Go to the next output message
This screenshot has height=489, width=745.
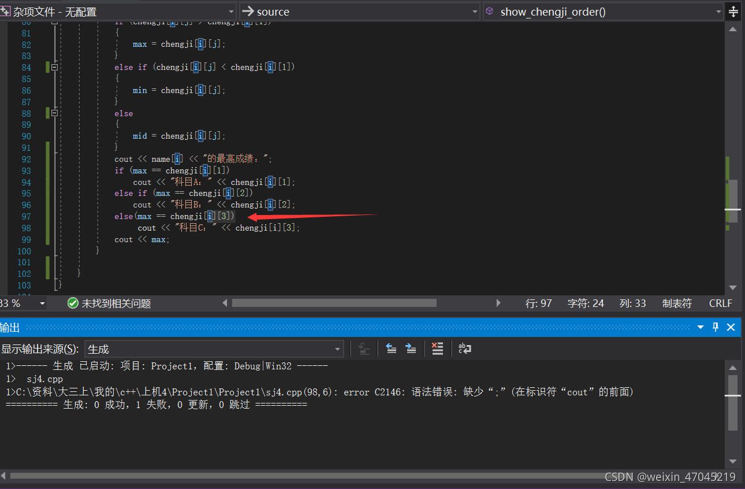coord(411,349)
